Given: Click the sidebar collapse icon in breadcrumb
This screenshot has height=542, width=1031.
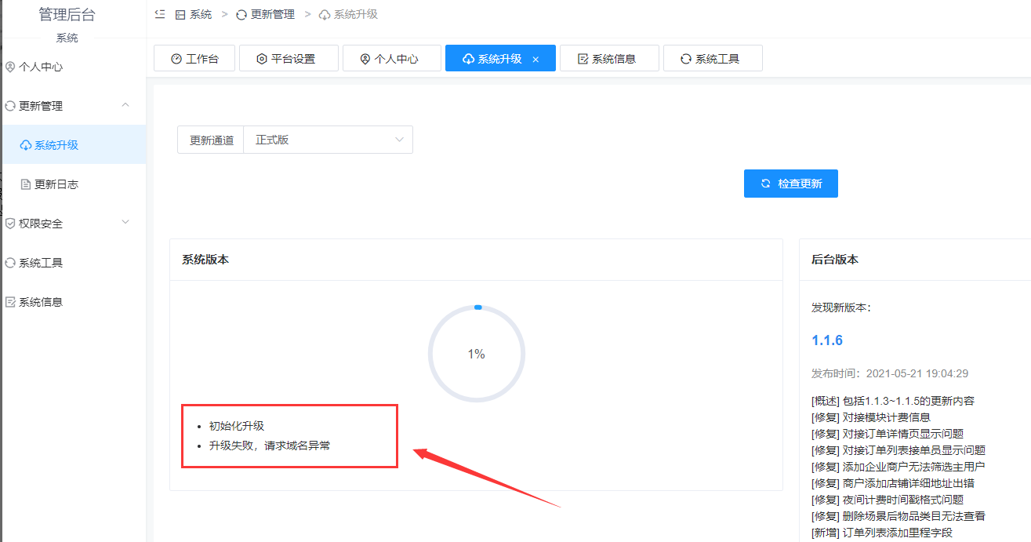Looking at the screenshot, I should click(160, 14).
